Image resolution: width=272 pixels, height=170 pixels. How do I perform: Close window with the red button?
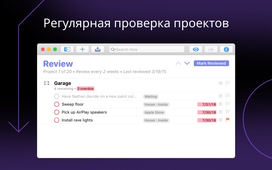tap(43, 49)
